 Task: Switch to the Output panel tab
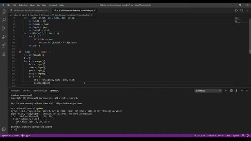(26, 90)
